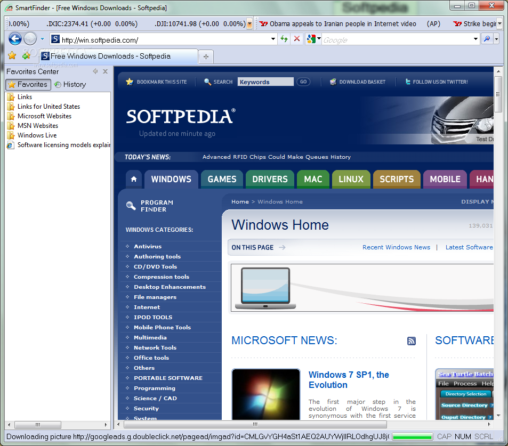Click the BOOKMARK THIS SITE star icon
The height and width of the screenshot is (446, 508).
pos(130,82)
